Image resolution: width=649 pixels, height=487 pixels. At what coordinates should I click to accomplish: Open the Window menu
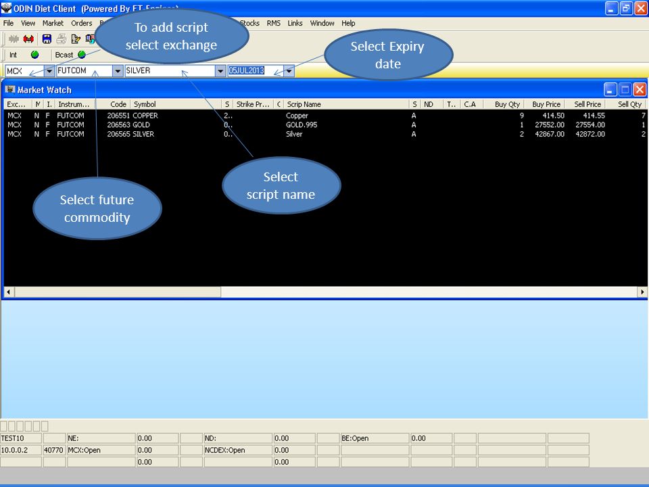pos(322,23)
